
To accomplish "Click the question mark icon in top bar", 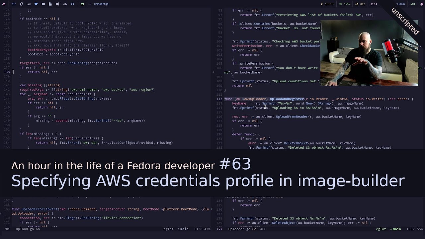I will [x=90, y=4].
